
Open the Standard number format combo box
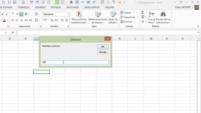(x=56, y=14)
